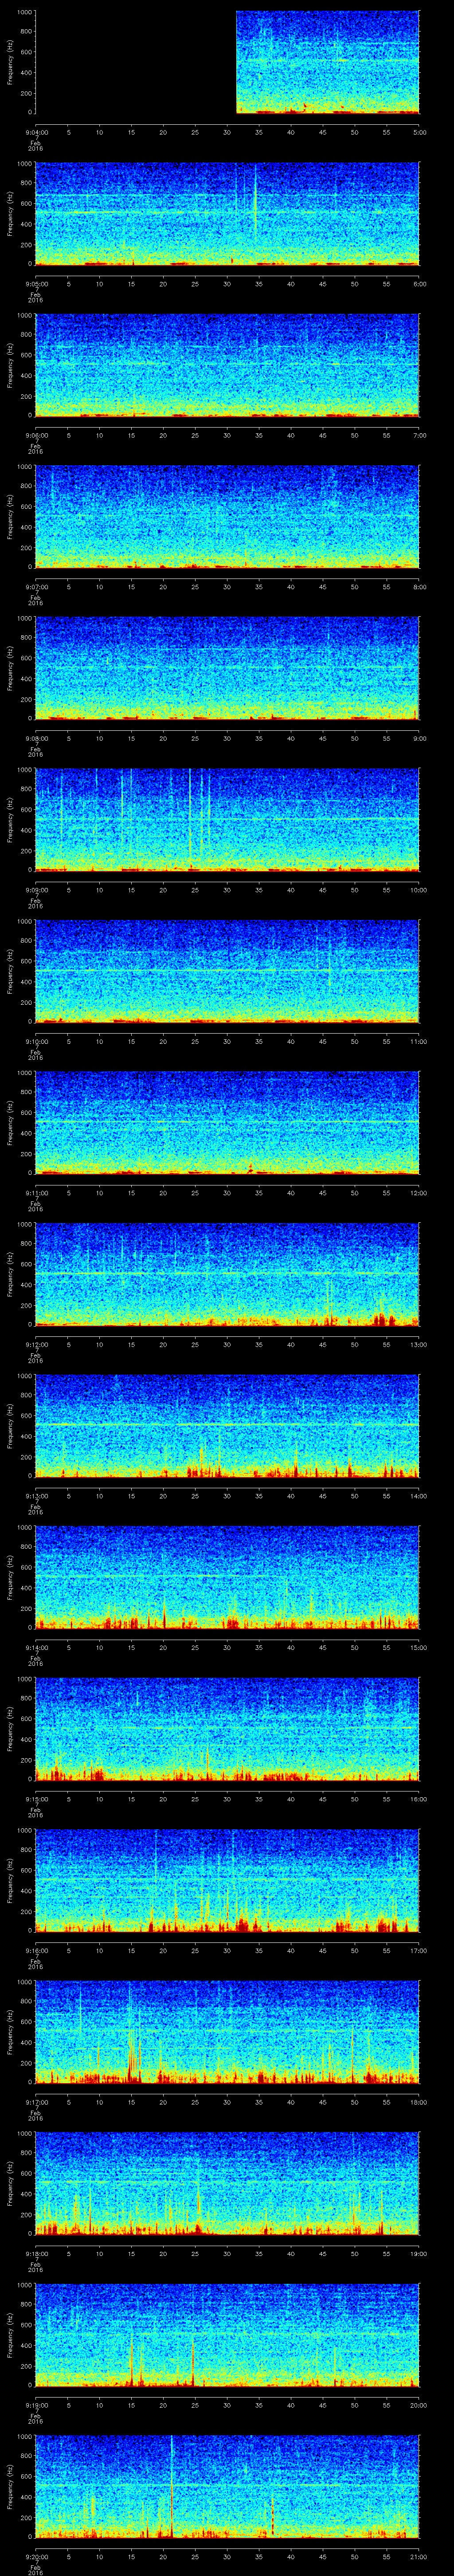Click the 21:00 end time label
This screenshot has width=454, height=2576.
(418, 2557)
